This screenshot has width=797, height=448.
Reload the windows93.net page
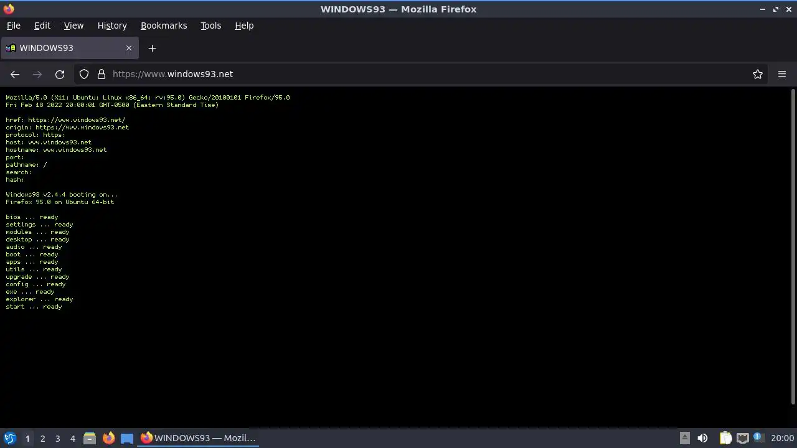[60, 74]
